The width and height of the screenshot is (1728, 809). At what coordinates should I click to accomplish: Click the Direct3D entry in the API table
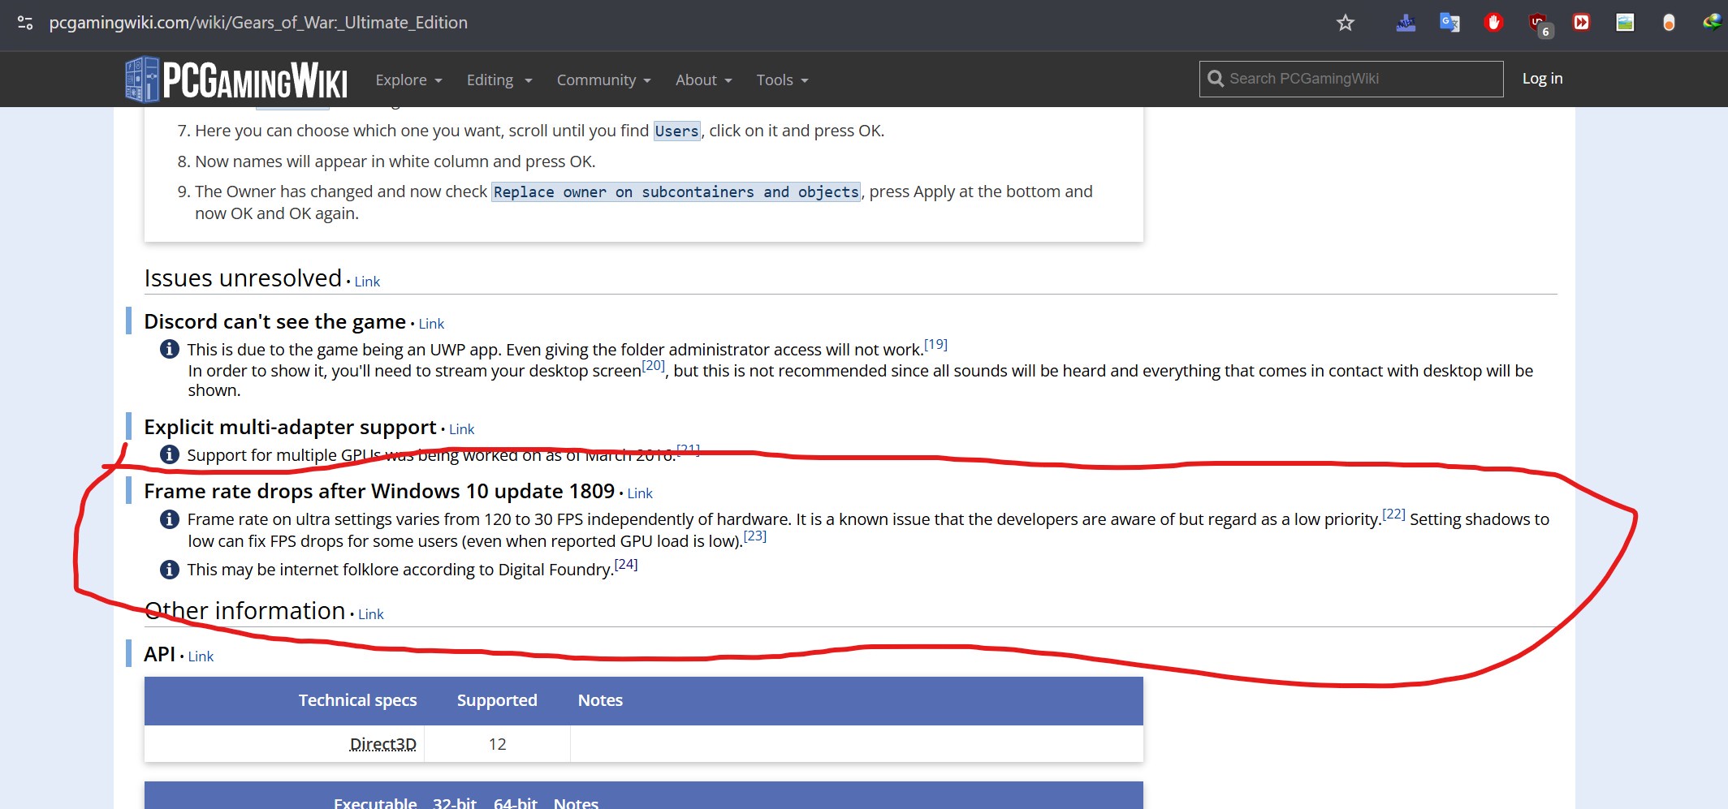(x=382, y=744)
